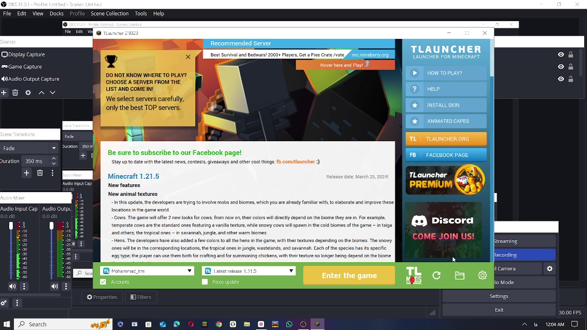Open the Latest release 1.21.5 version dropdown
Viewport: 587px width, 330px height.
pyautogui.click(x=249, y=271)
